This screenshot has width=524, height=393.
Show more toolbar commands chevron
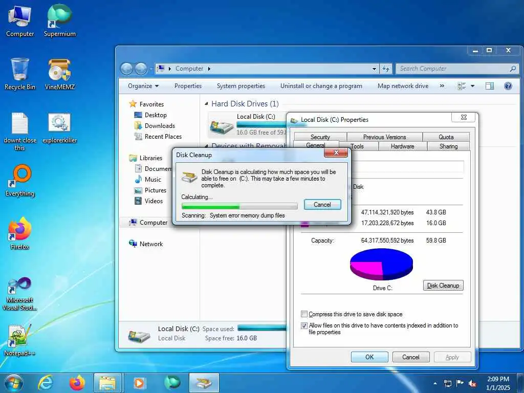click(x=442, y=86)
